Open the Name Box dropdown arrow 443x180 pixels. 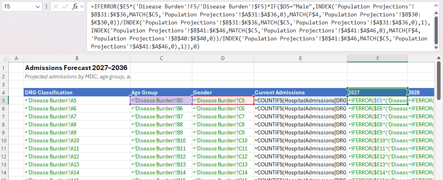pyautogui.click(x=38, y=7)
